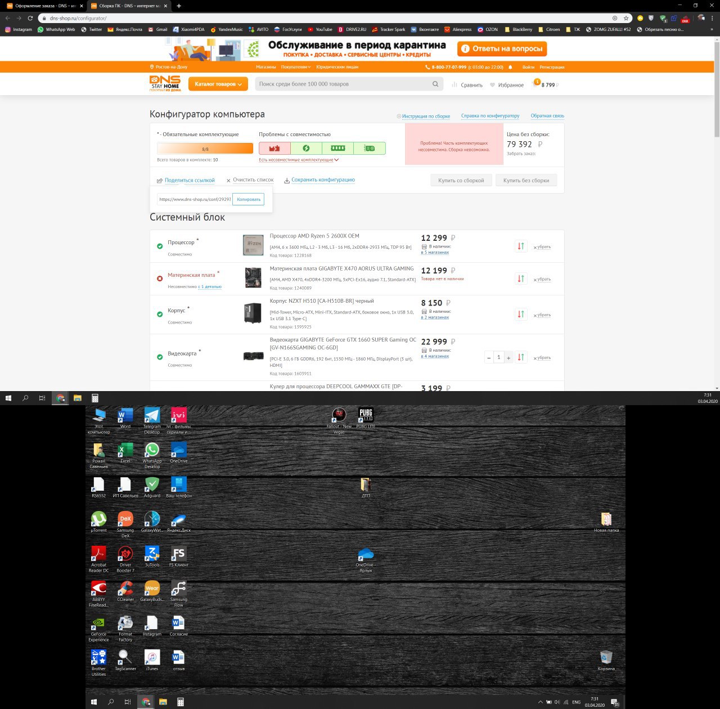Click the configuration share URL field
Viewport: 720px width, 709px height.
click(x=195, y=199)
